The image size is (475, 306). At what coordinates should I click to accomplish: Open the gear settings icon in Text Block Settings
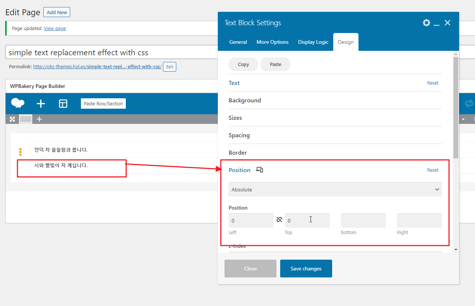coord(426,23)
